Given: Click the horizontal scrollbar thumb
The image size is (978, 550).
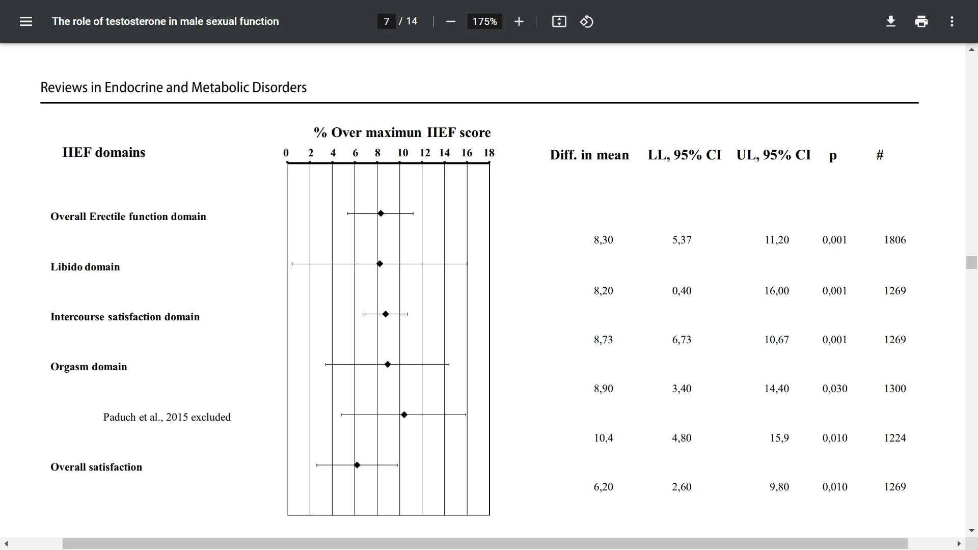Looking at the screenshot, I should pos(485,544).
